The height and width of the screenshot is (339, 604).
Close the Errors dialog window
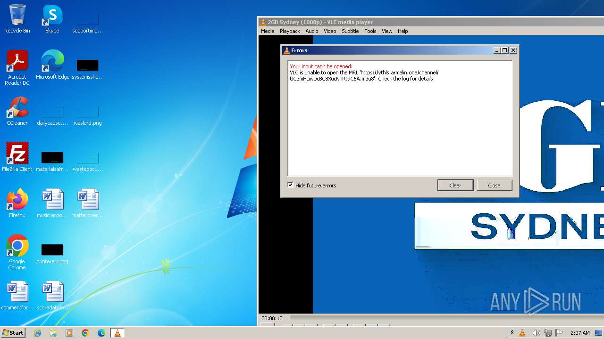(513, 50)
